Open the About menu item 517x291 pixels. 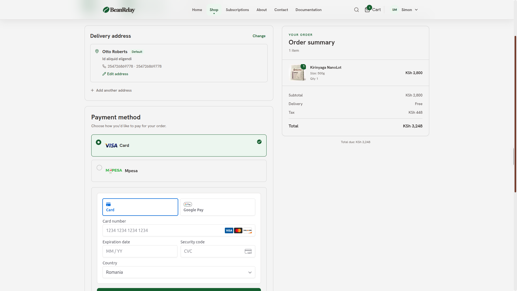click(x=262, y=10)
